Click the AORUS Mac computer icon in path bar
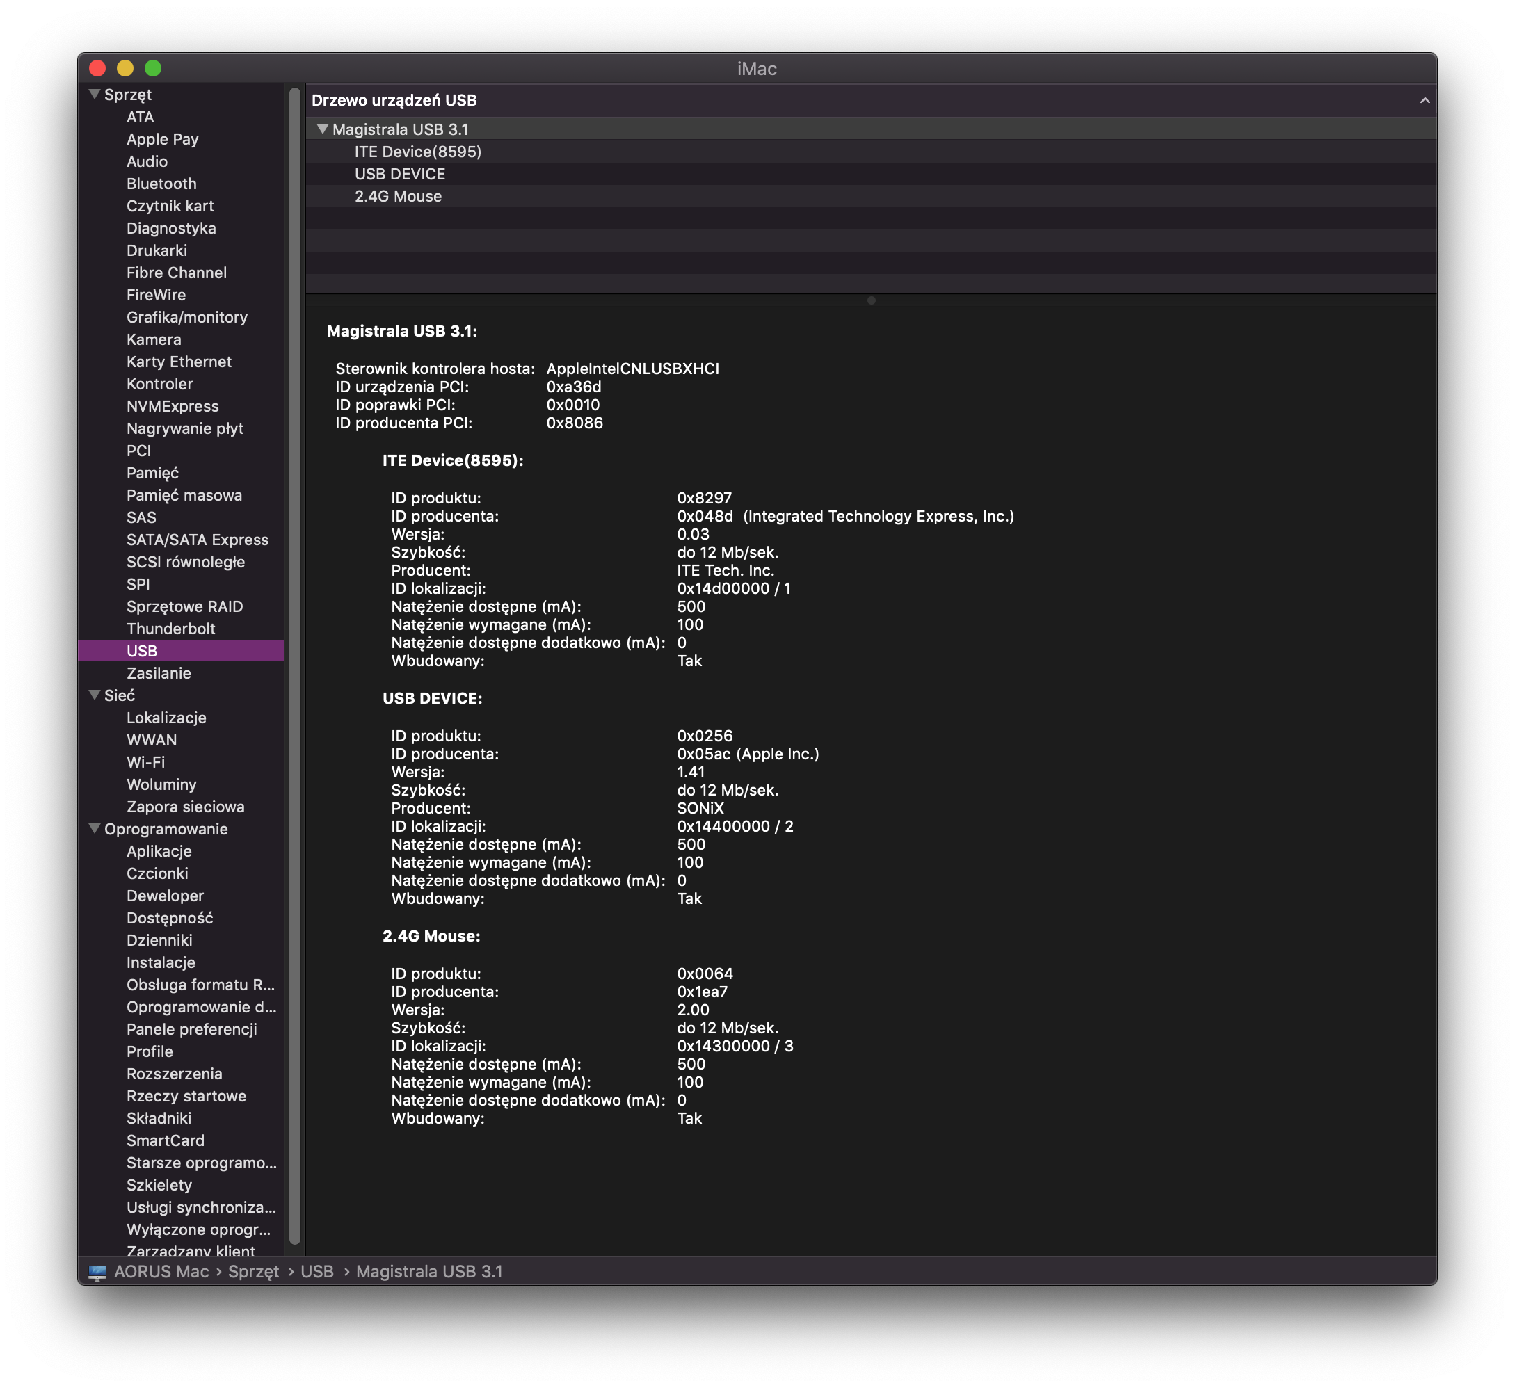 97,1273
